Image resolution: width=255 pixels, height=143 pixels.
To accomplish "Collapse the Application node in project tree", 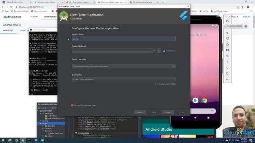I will tap(38, 111).
